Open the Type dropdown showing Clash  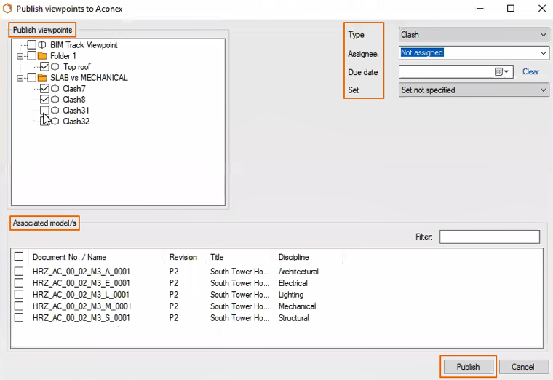(474, 35)
